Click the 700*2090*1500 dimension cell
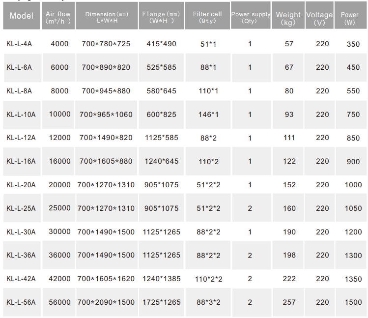368x318 pixels. [x=106, y=303]
